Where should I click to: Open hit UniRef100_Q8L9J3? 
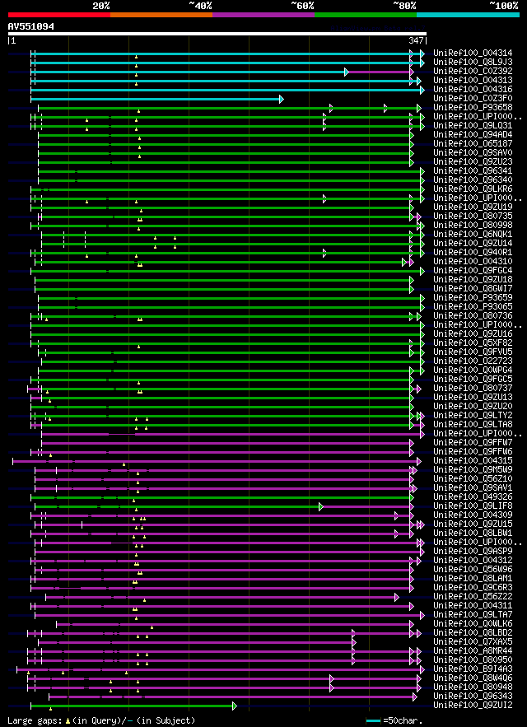click(473, 62)
